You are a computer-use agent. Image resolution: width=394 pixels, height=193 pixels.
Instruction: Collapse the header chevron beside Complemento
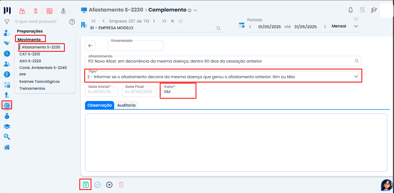[x=195, y=10]
